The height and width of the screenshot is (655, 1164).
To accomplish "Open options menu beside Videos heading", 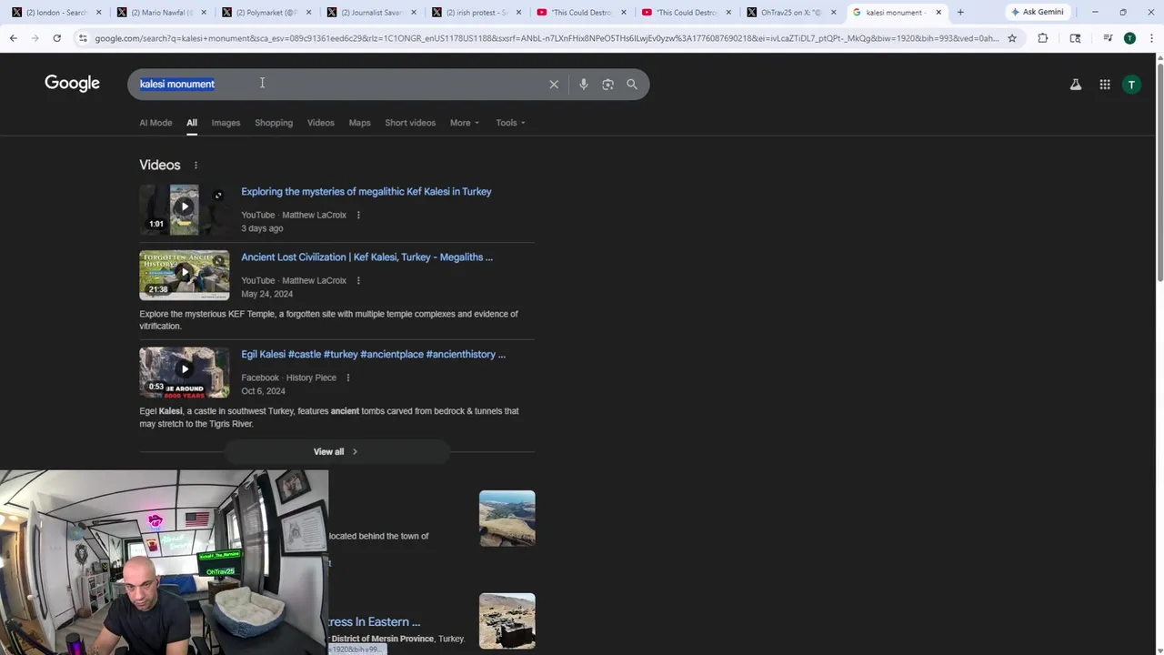I will pos(196,165).
